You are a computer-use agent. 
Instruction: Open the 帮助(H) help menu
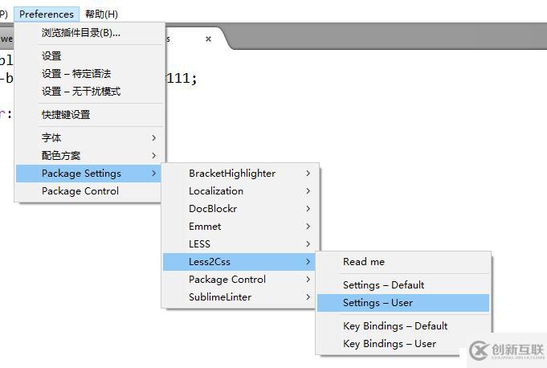point(101,14)
